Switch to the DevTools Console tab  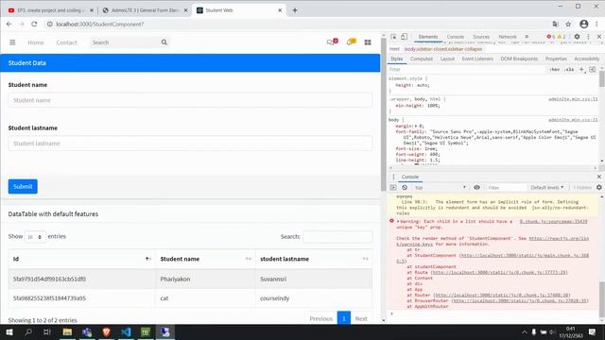coord(456,37)
